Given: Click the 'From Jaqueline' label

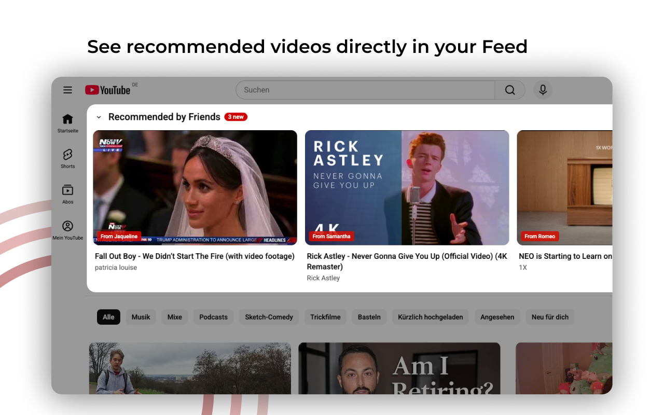Looking at the screenshot, I should [x=119, y=236].
